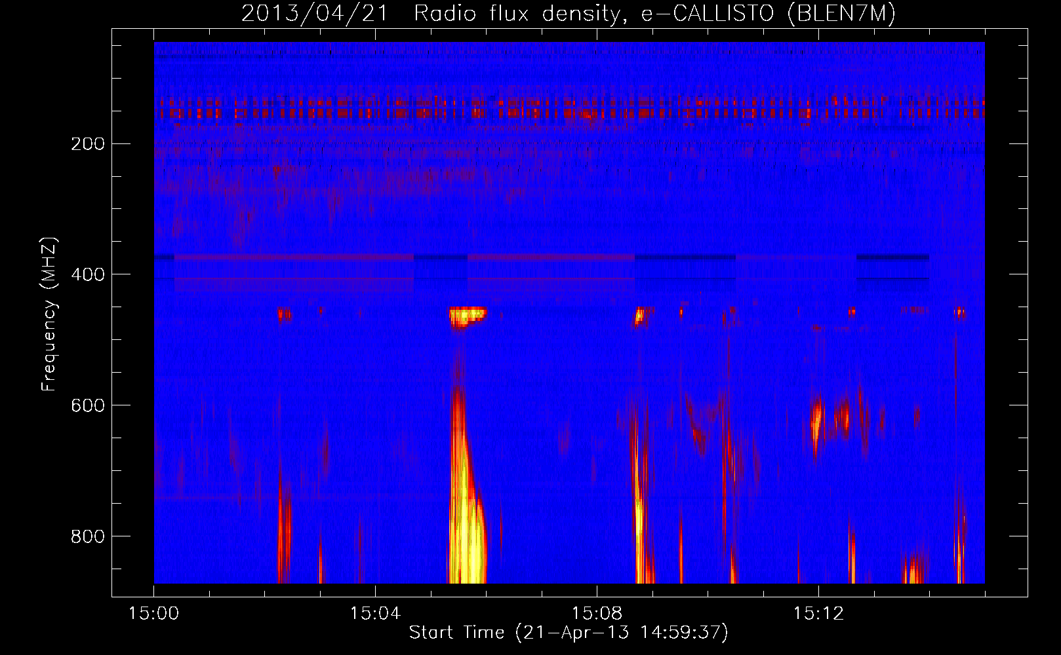
Task: Click the 400 frequency tick label
Action: click(88, 274)
